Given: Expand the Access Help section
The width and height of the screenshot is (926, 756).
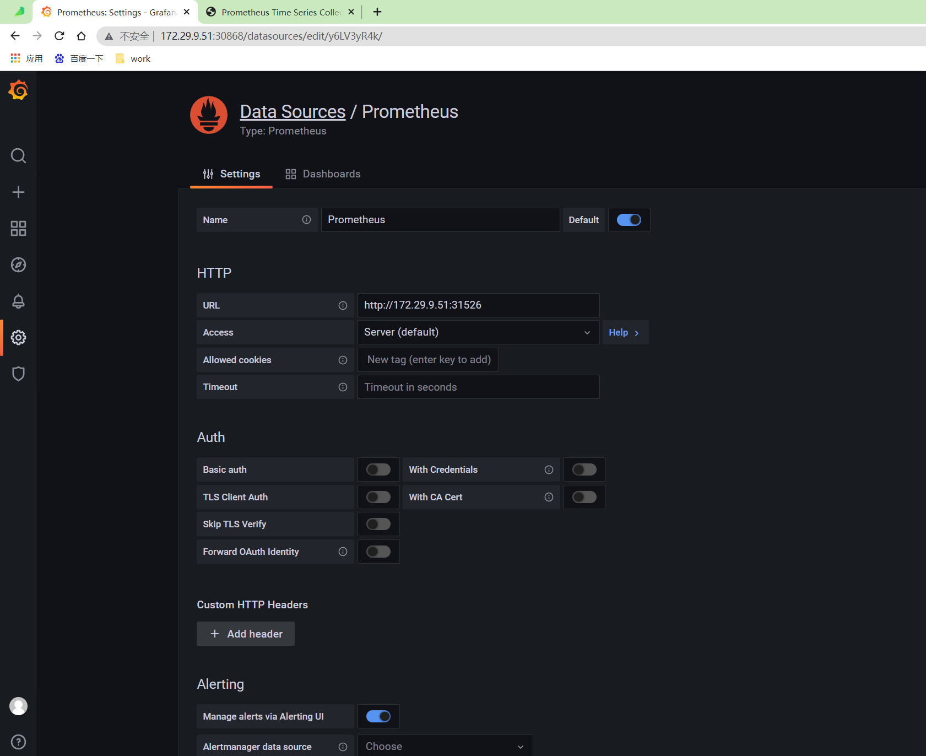Looking at the screenshot, I should pyautogui.click(x=625, y=332).
